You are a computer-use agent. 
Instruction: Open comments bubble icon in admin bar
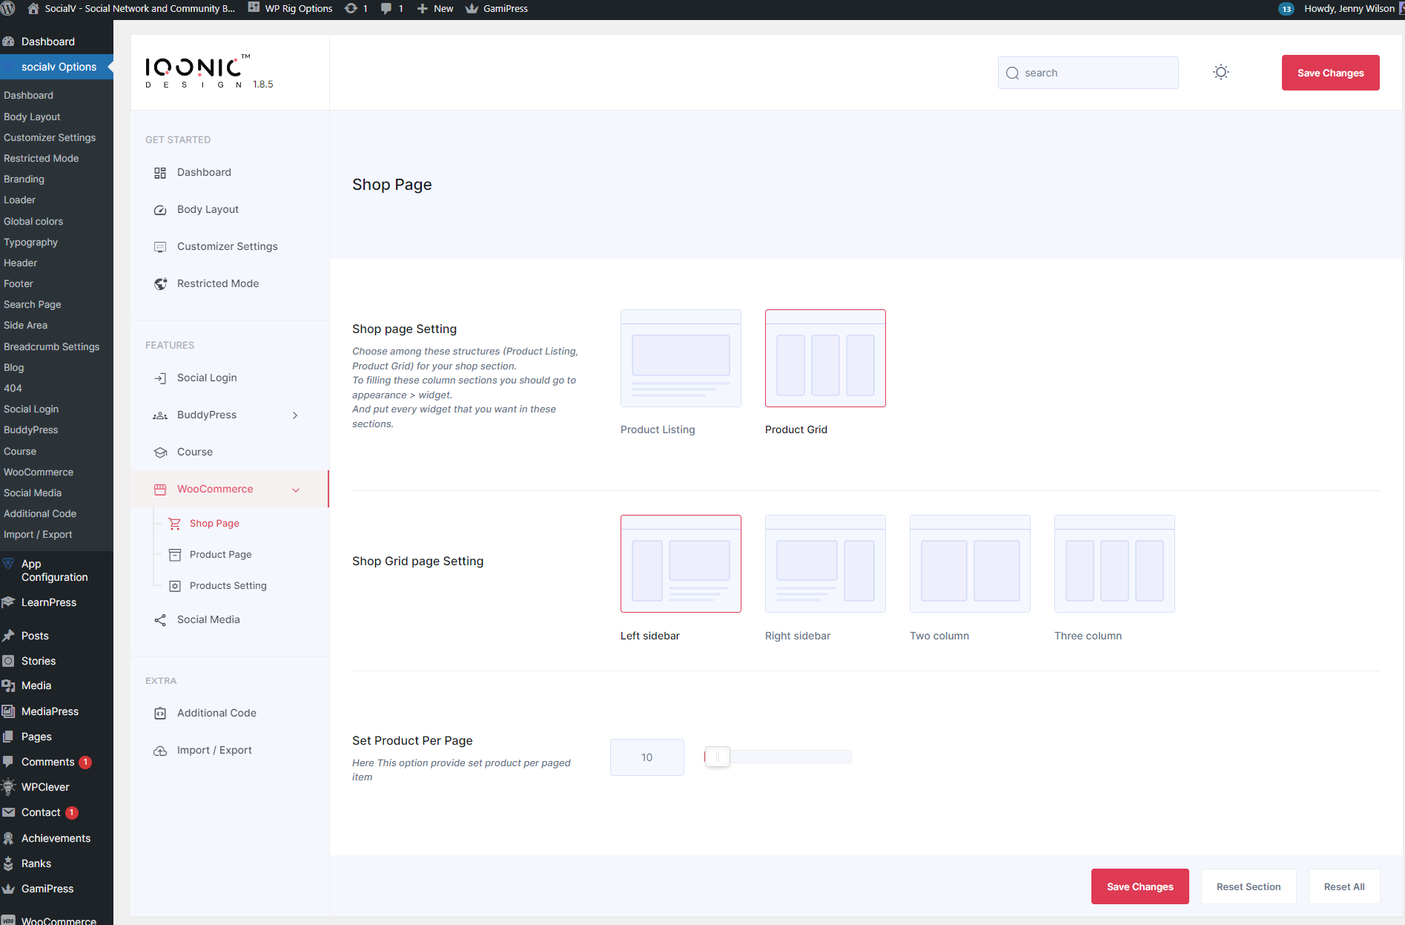click(x=386, y=9)
